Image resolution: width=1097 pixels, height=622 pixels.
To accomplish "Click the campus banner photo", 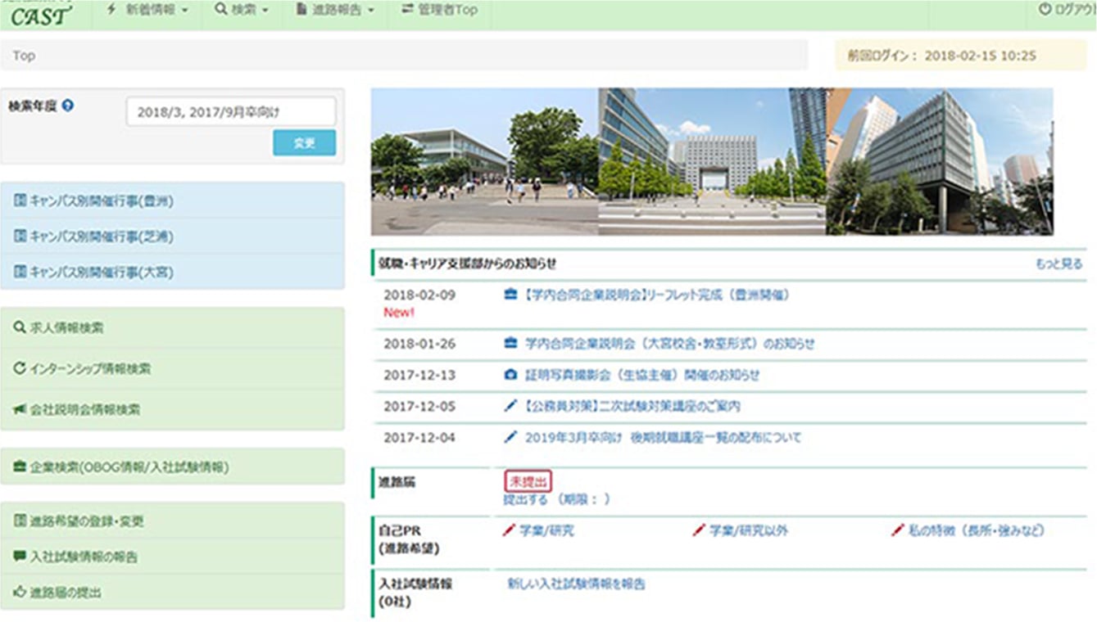I will (x=711, y=162).
